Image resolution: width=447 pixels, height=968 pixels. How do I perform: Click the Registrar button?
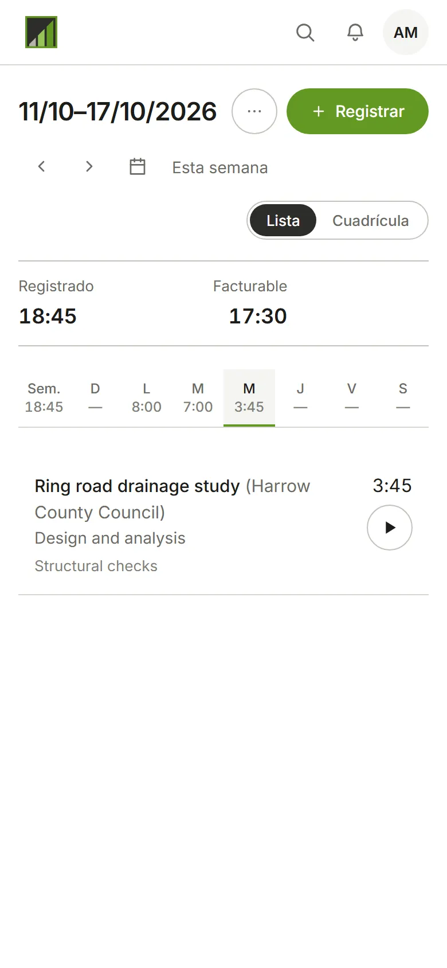click(358, 111)
